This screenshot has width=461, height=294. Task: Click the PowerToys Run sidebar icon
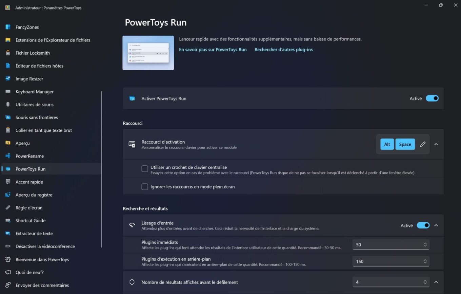pyautogui.click(x=8, y=169)
